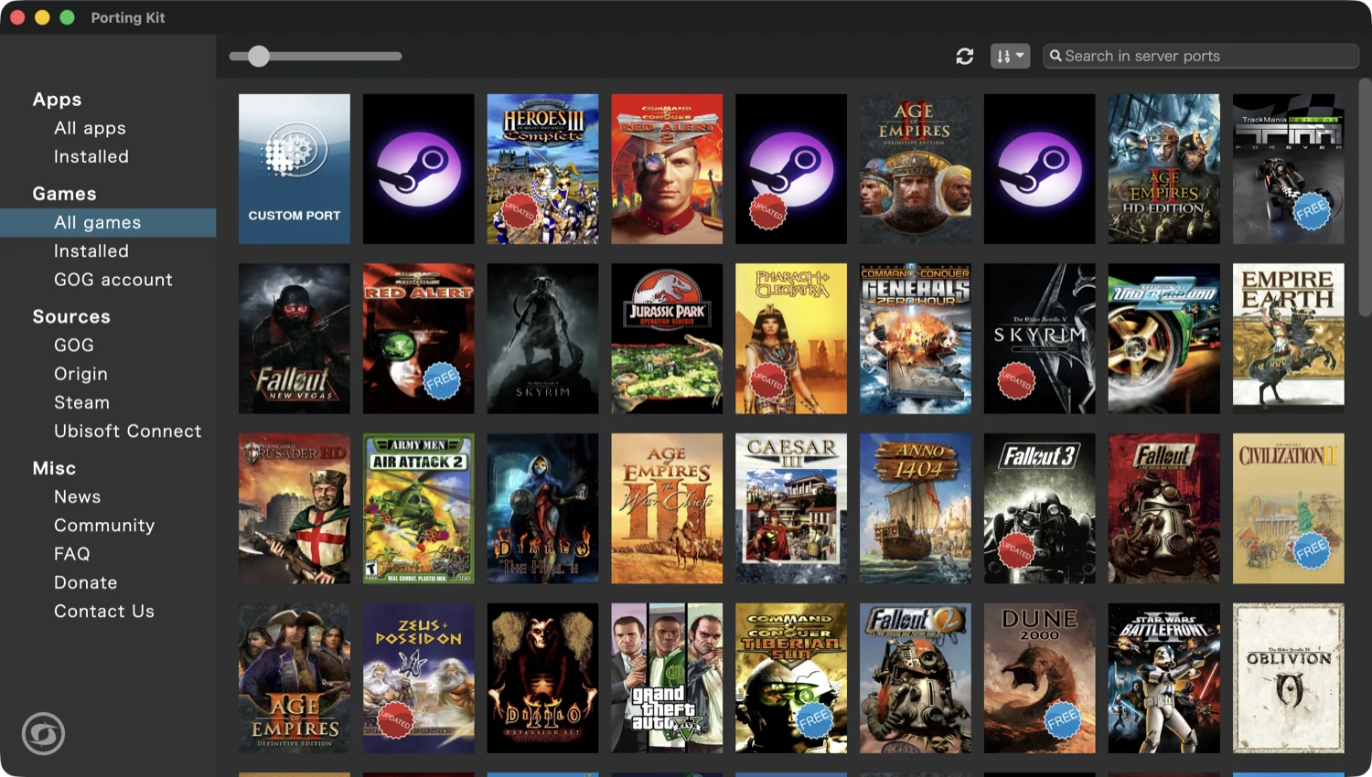Open the News link
Image resolution: width=1372 pixels, height=777 pixels.
click(78, 496)
